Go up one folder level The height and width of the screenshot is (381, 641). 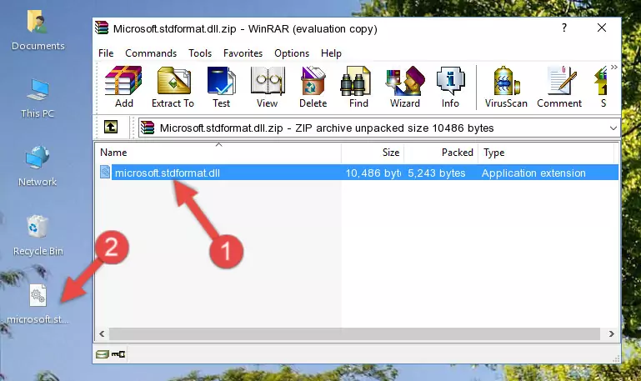[x=111, y=127]
